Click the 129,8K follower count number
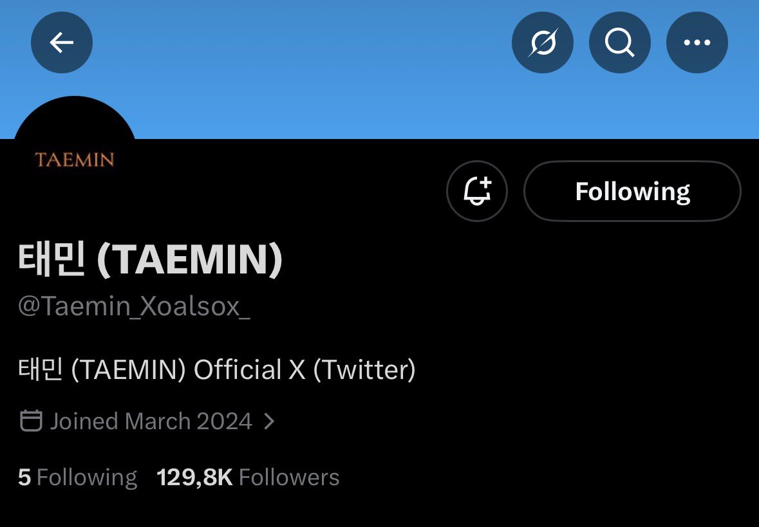The image size is (759, 527). [194, 477]
